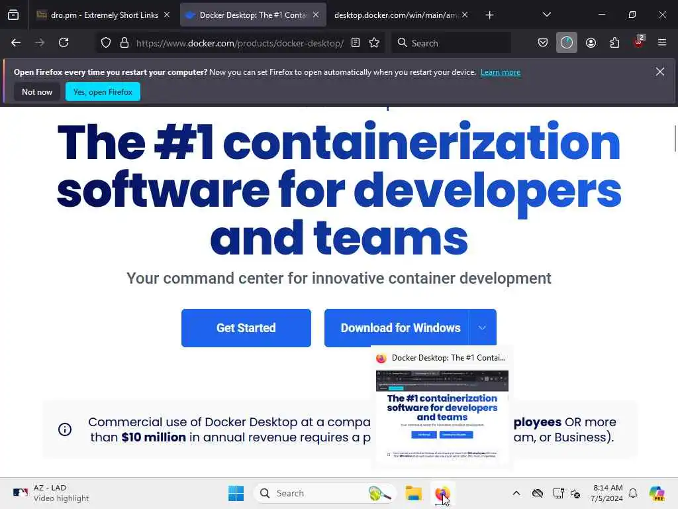List all tabs dropdown arrow
Viewport: 678px width, 509px height.
547,15
